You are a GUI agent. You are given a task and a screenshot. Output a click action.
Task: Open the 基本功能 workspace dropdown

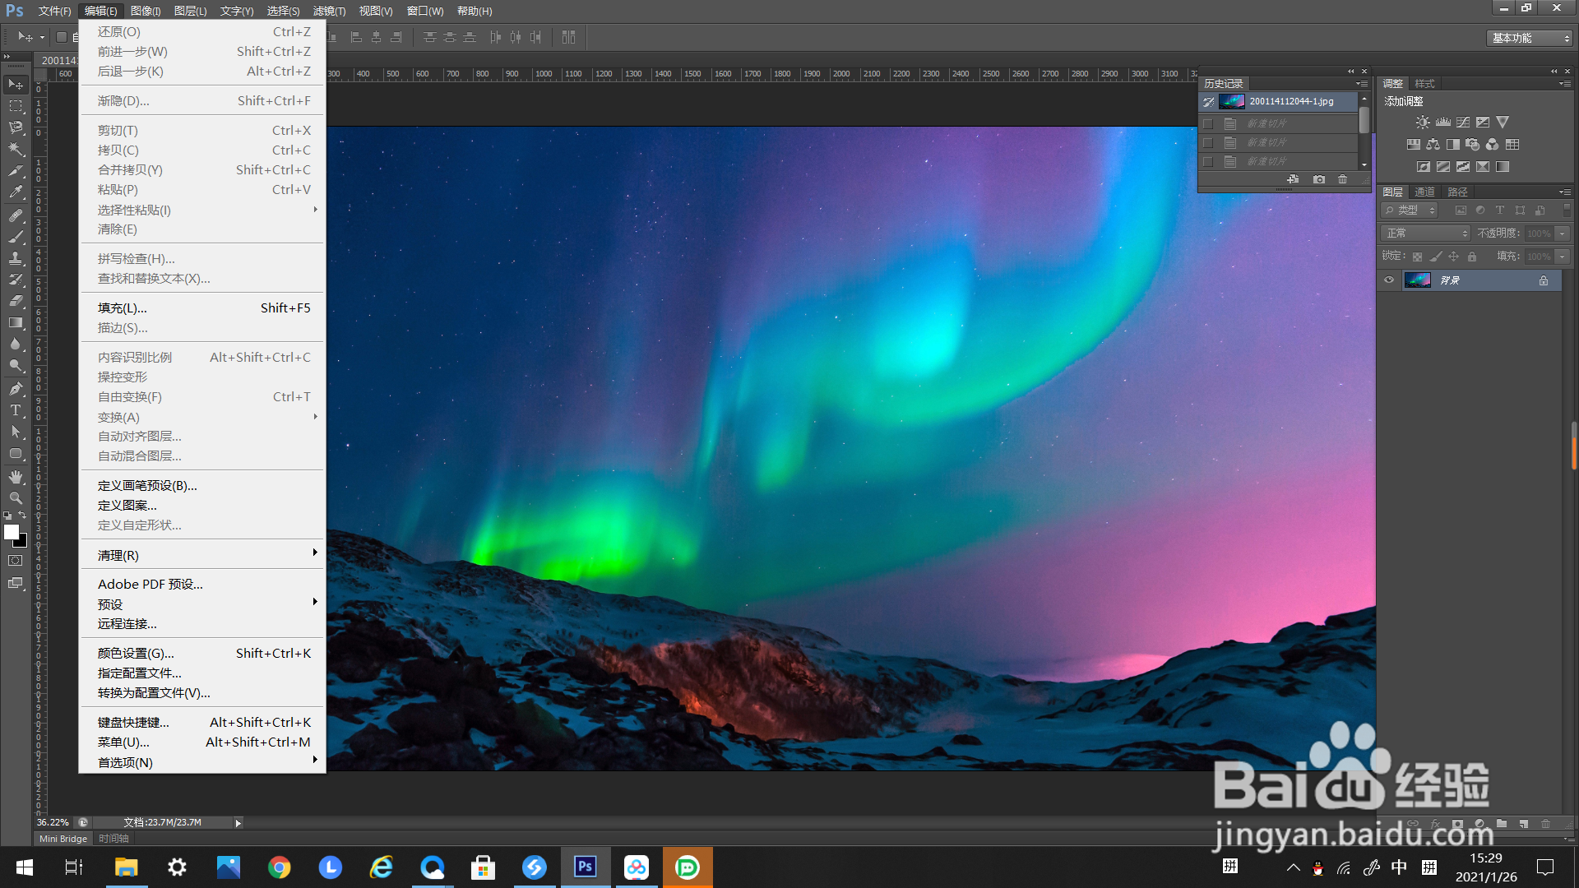(x=1530, y=38)
